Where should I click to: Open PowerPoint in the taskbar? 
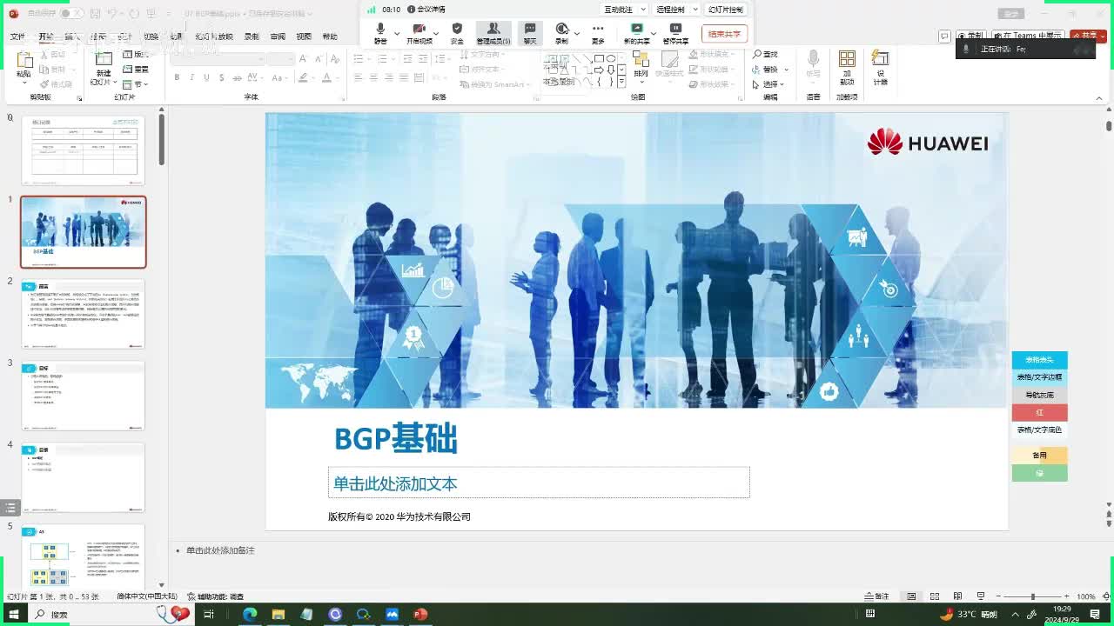(x=420, y=614)
